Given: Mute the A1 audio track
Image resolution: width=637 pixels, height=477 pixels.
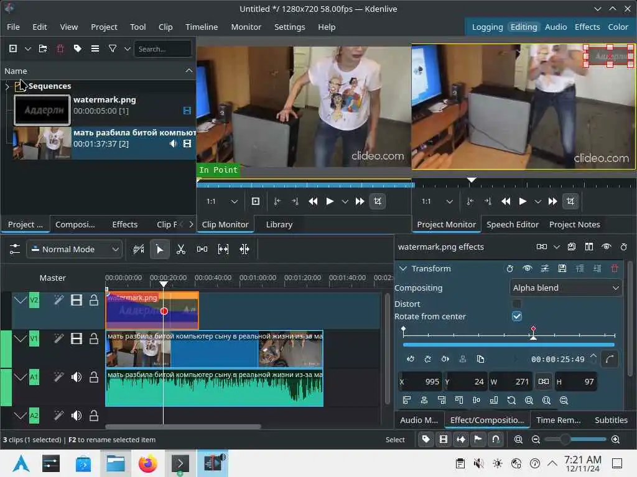Looking at the screenshot, I should coord(77,377).
